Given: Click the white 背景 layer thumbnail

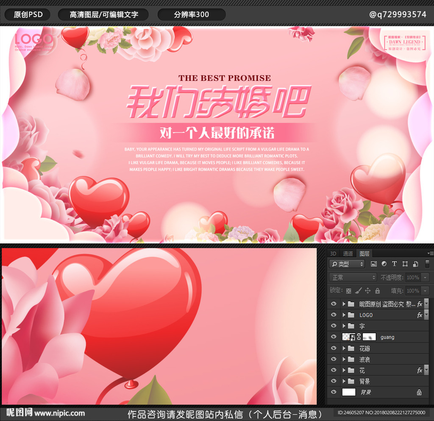Looking at the screenshot, I should point(349,392).
